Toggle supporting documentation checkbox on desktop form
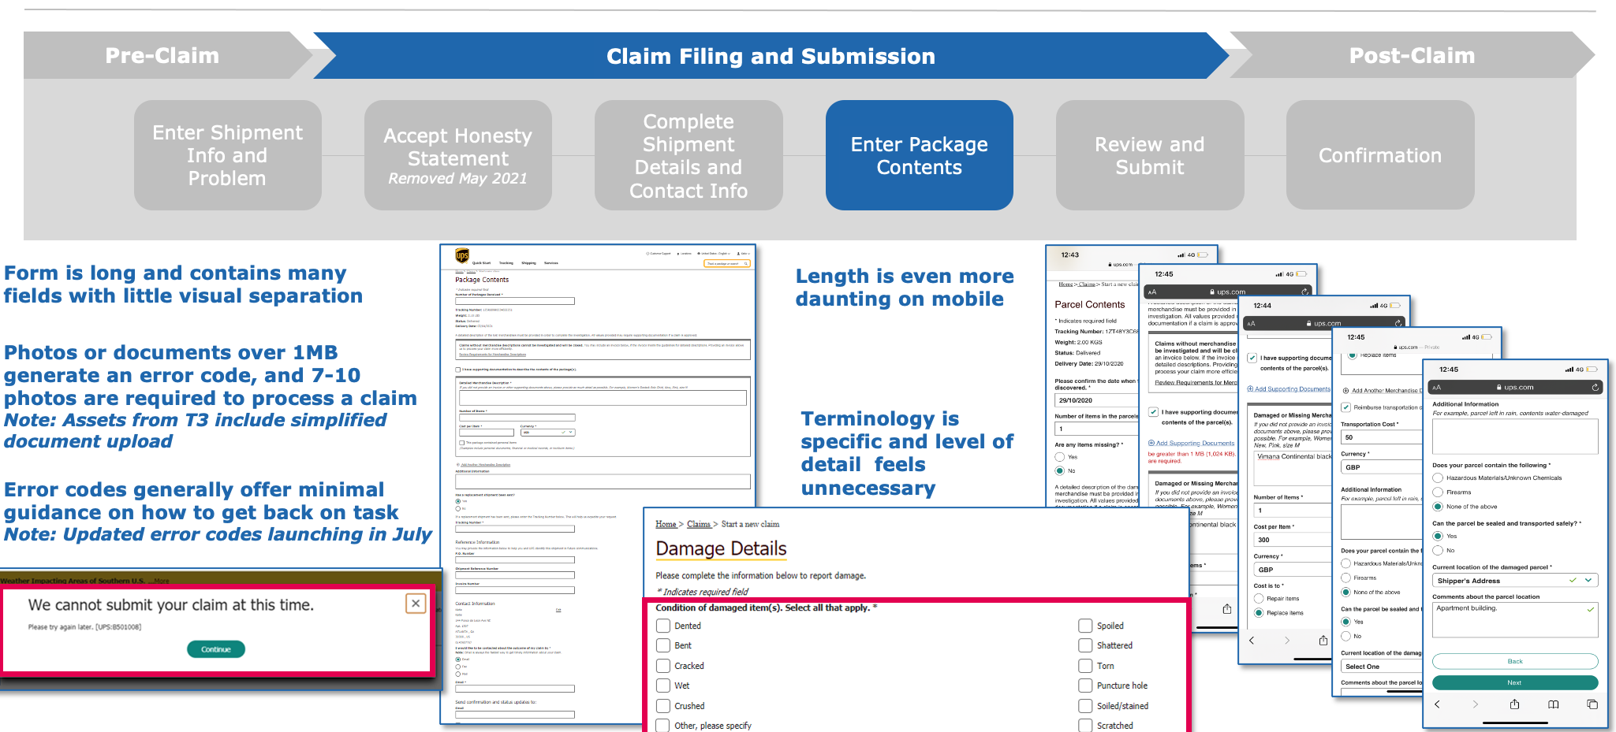Image resolution: width=1616 pixels, height=732 pixels. (458, 369)
